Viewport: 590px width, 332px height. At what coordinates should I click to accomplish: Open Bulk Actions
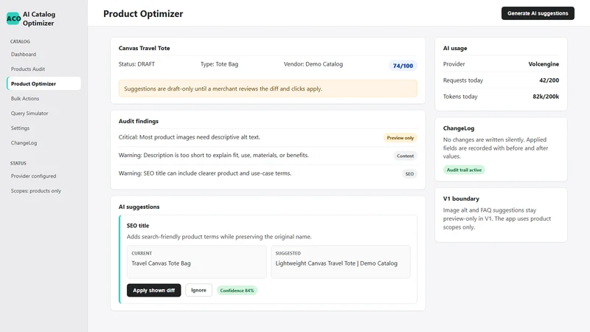point(25,98)
